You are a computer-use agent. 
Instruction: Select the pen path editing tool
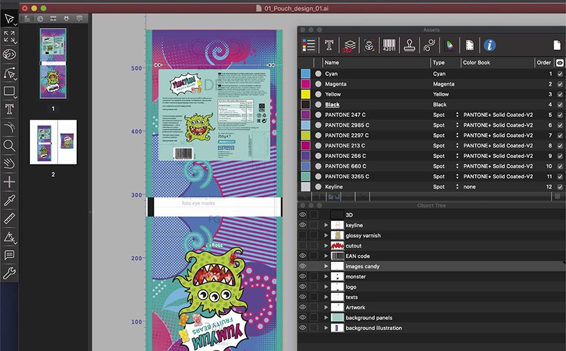9,73
